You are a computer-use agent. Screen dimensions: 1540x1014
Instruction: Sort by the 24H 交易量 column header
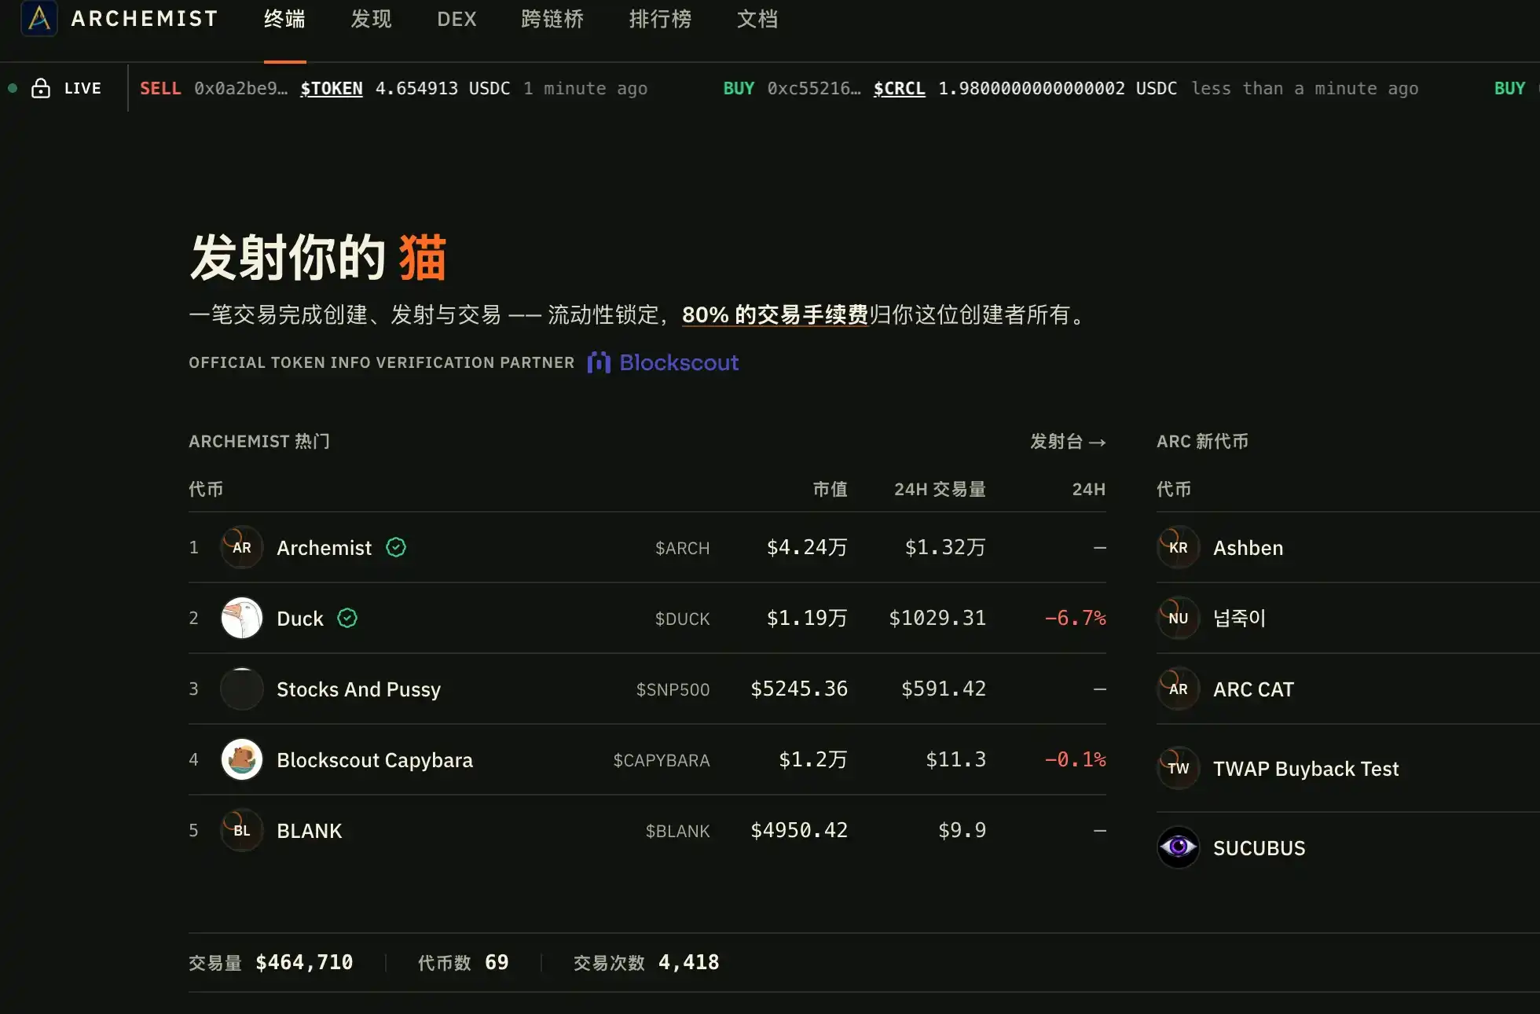coord(940,489)
